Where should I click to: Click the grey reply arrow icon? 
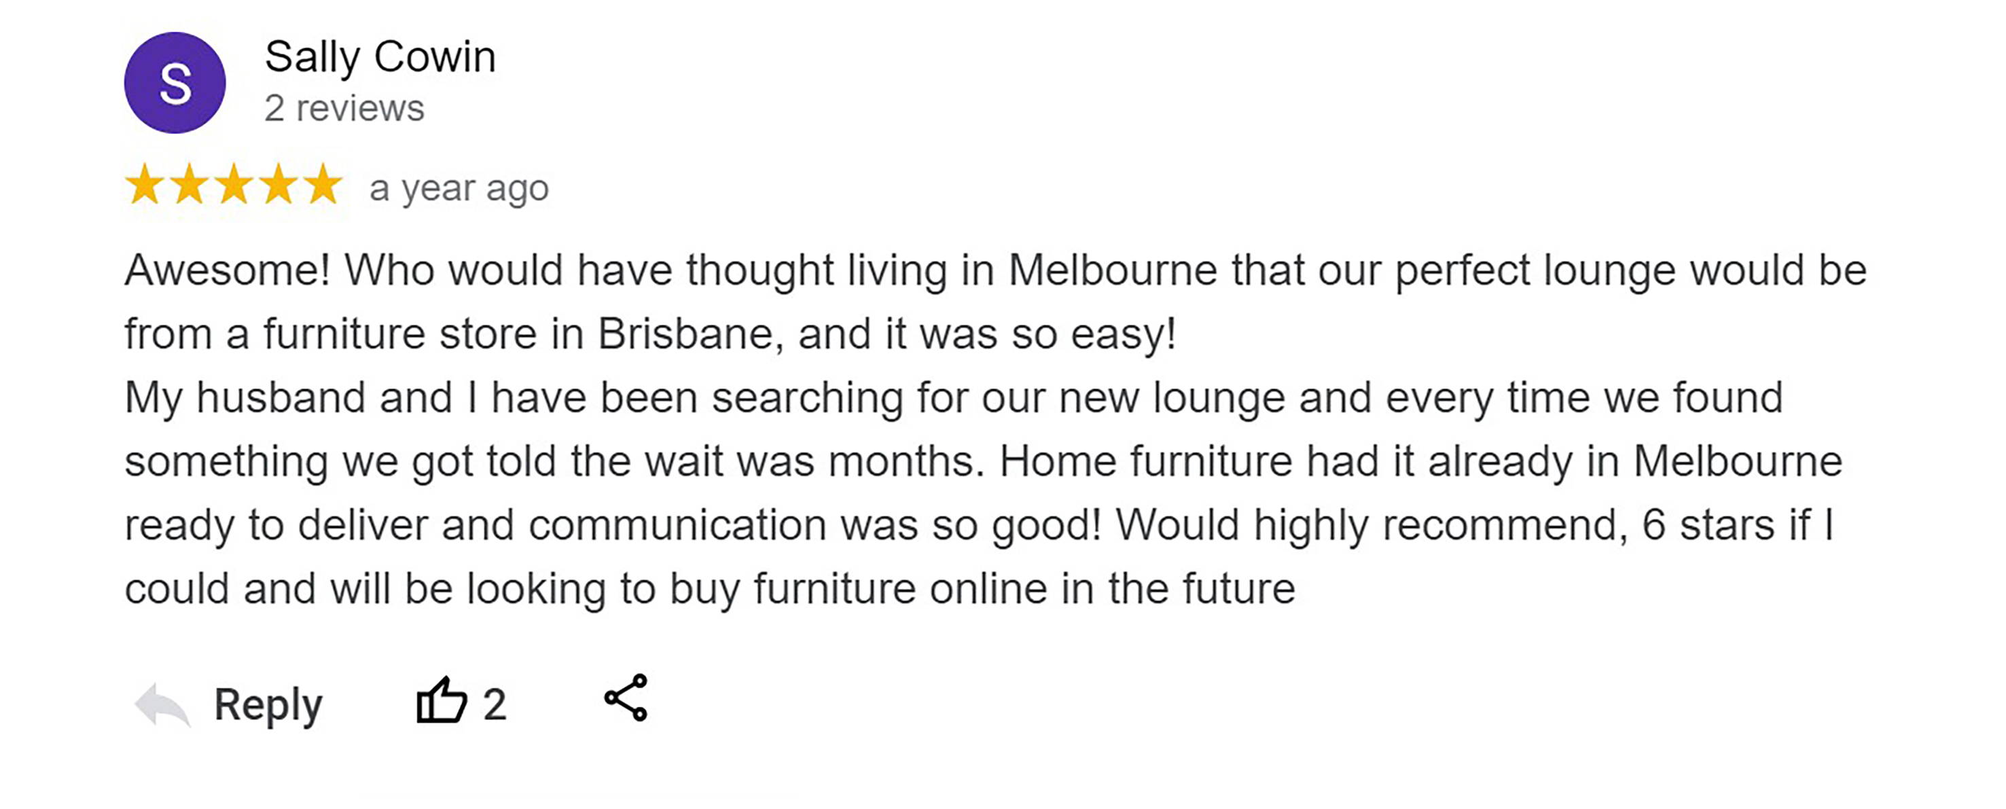tap(162, 704)
